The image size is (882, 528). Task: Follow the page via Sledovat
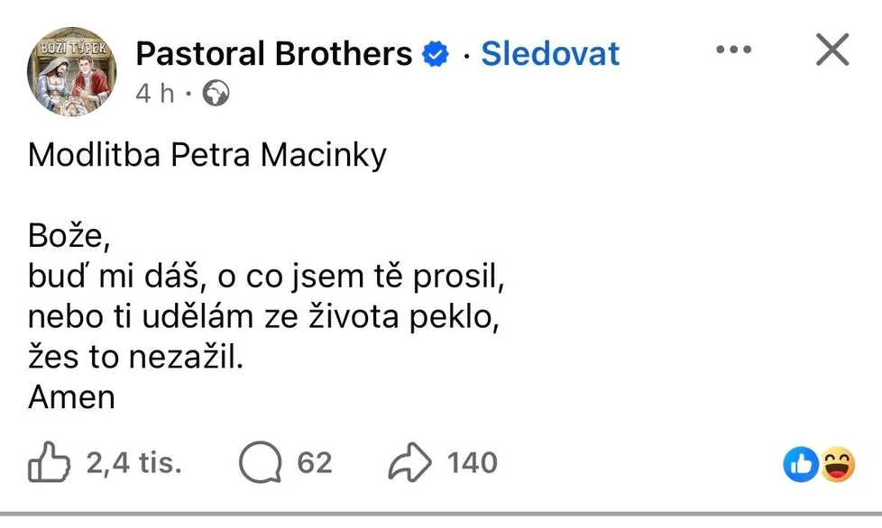[x=550, y=54]
